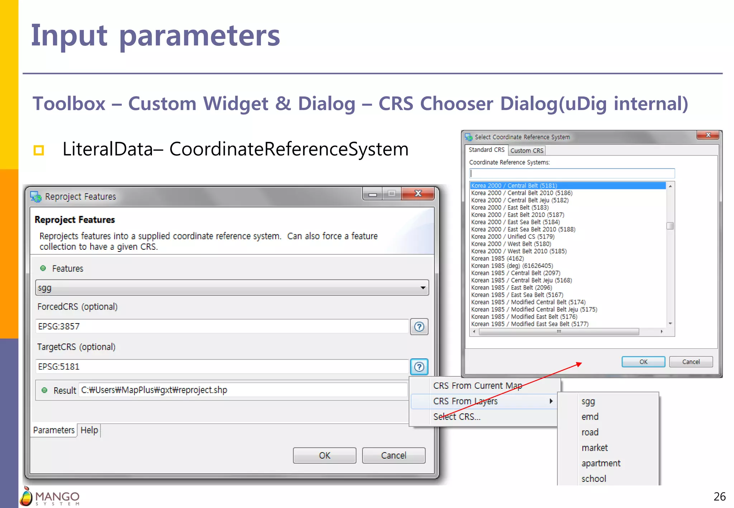Pick the apartment layer in submenu

601,463
